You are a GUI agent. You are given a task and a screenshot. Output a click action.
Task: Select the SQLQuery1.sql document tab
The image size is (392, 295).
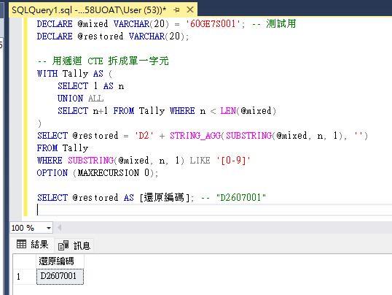(89, 10)
